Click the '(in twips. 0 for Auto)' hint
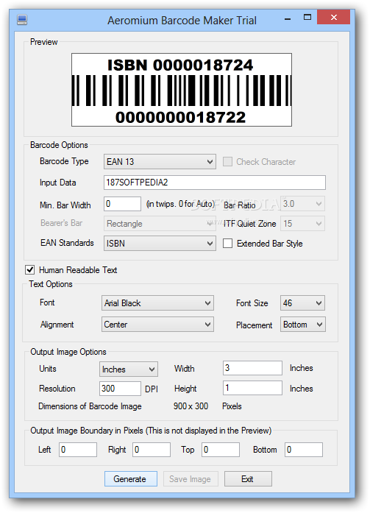 point(180,204)
